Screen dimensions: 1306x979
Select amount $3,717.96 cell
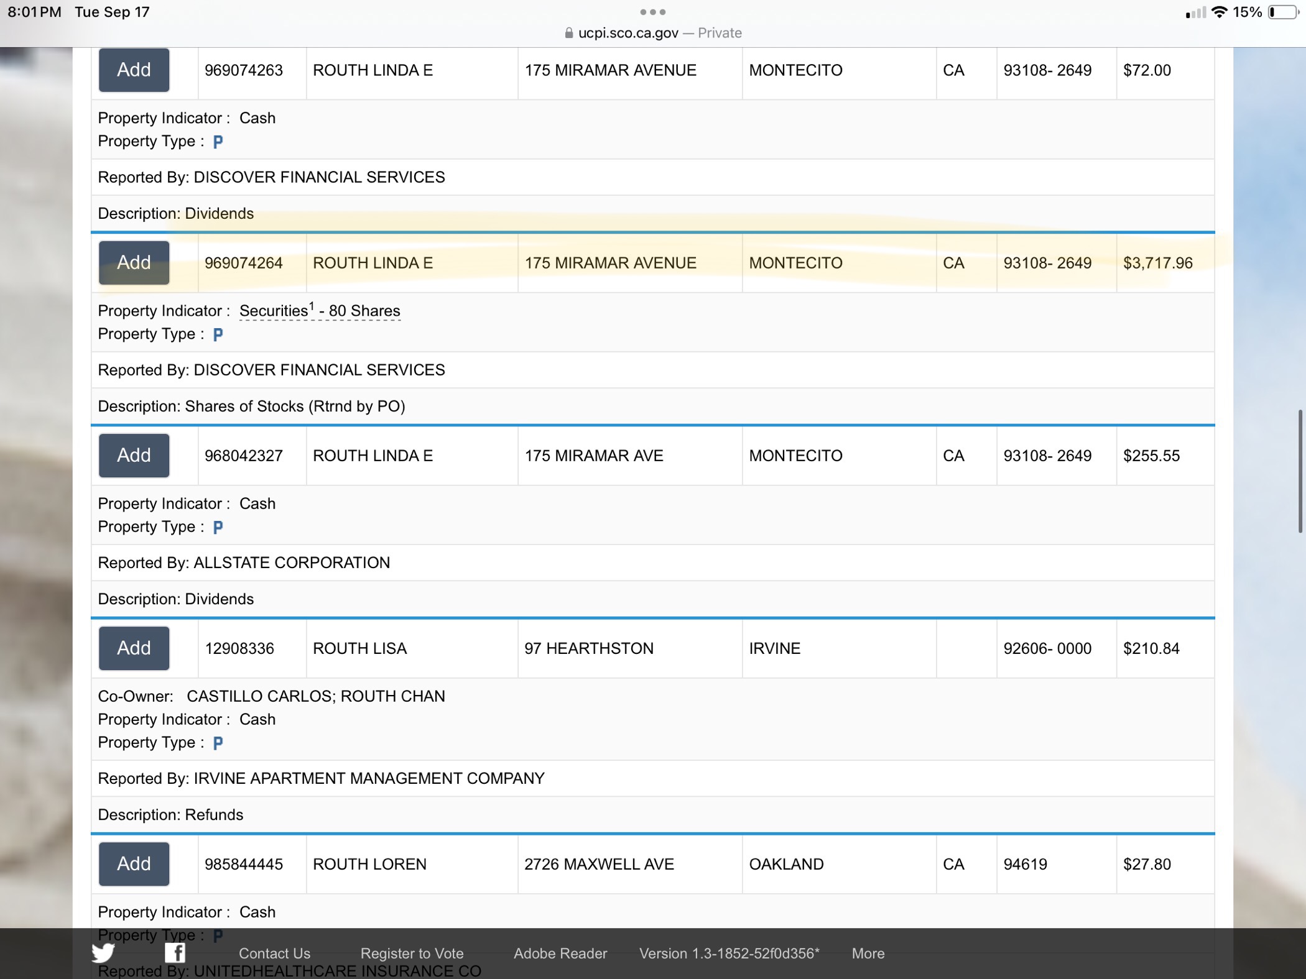pyautogui.click(x=1165, y=263)
